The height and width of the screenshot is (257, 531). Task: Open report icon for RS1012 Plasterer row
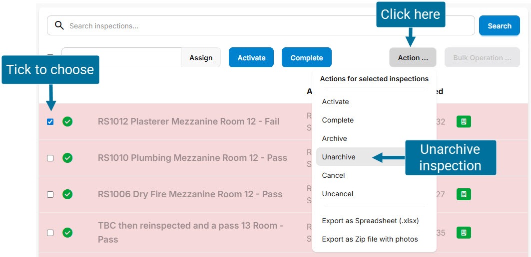tap(464, 122)
